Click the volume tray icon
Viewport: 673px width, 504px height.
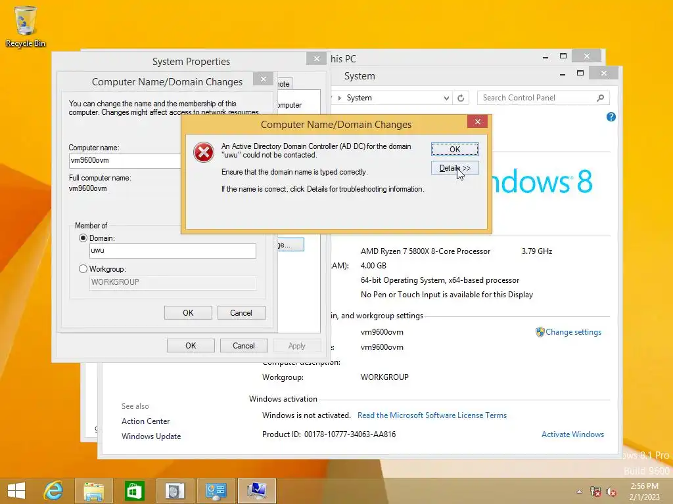click(x=611, y=492)
